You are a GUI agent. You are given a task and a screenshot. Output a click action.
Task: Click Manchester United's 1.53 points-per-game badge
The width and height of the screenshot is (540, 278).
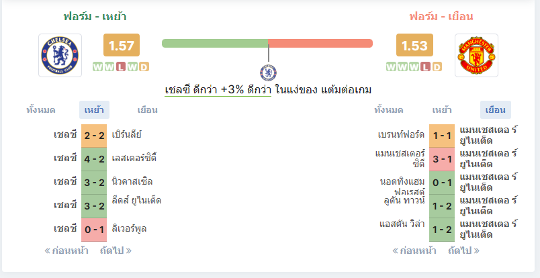[414, 45]
